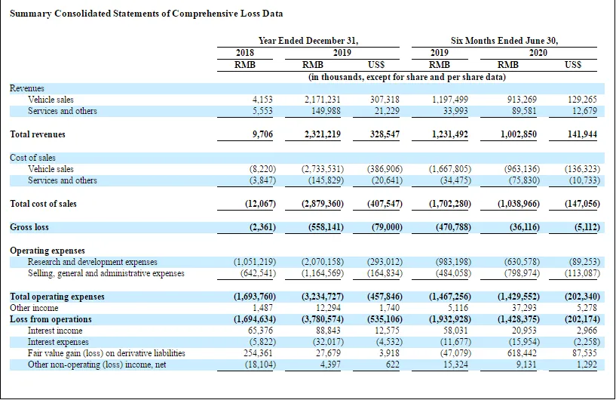Click the 4,153 vehicle sales revenue value
Viewport: 616px width, 400px height.
[262, 100]
